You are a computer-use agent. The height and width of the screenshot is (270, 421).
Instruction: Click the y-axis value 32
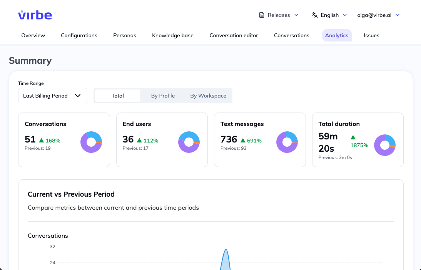(x=53, y=247)
